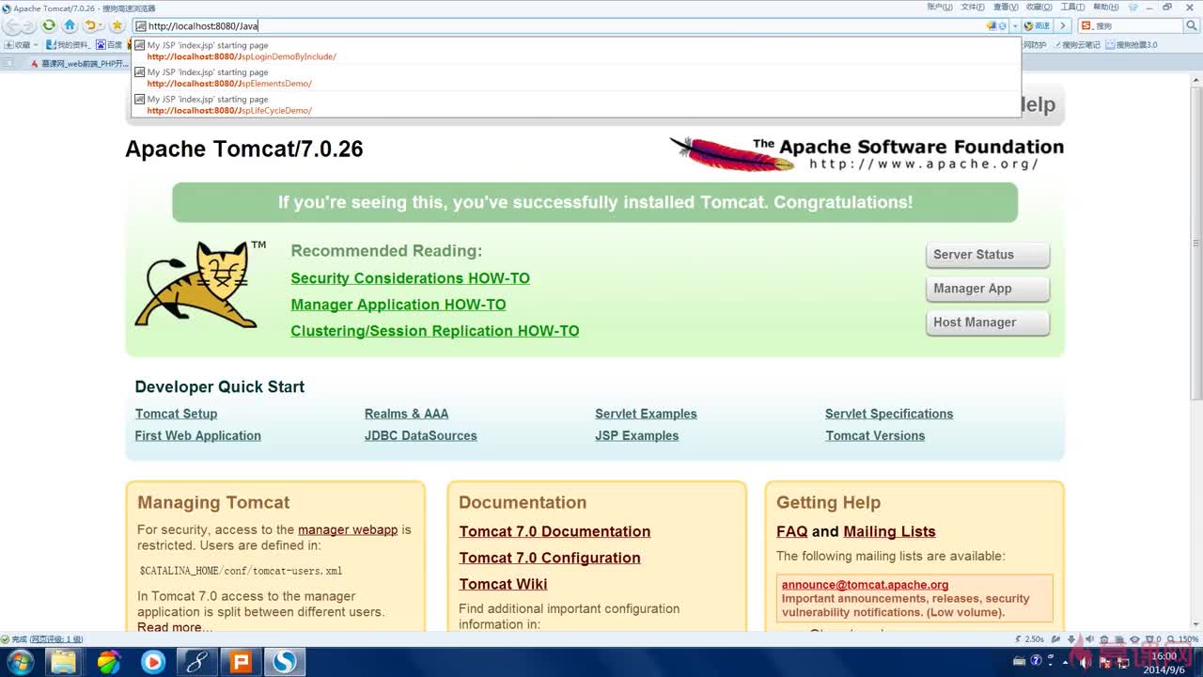Click the browser back arrow button
Image resolution: width=1203 pixels, height=677 pixels.
[x=13, y=26]
